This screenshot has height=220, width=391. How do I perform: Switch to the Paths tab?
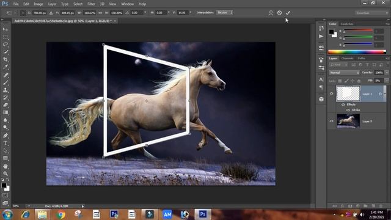361,59
